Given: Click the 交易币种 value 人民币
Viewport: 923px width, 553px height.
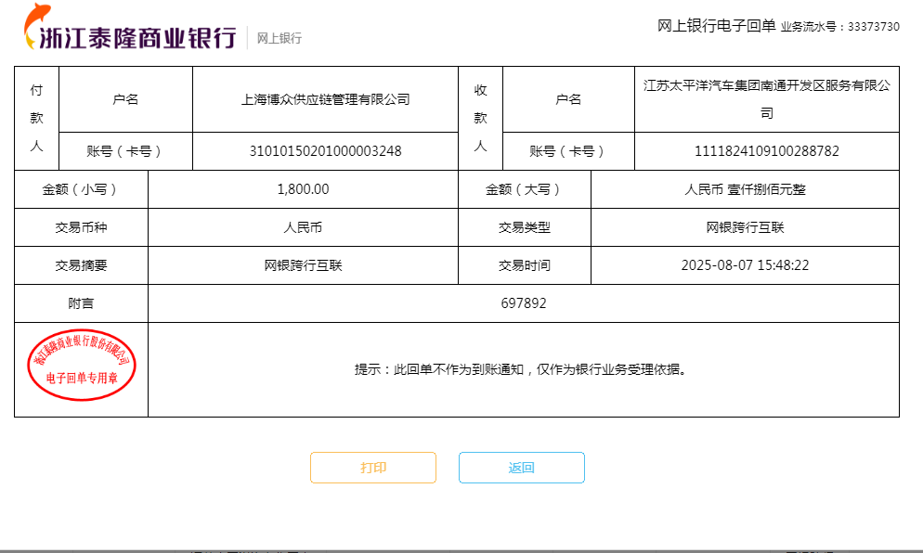Looking at the screenshot, I should click(x=303, y=227).
